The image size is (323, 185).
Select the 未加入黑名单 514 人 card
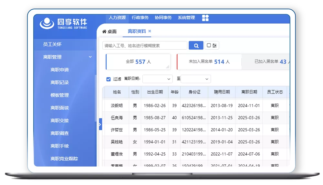(x=209, y=62)
